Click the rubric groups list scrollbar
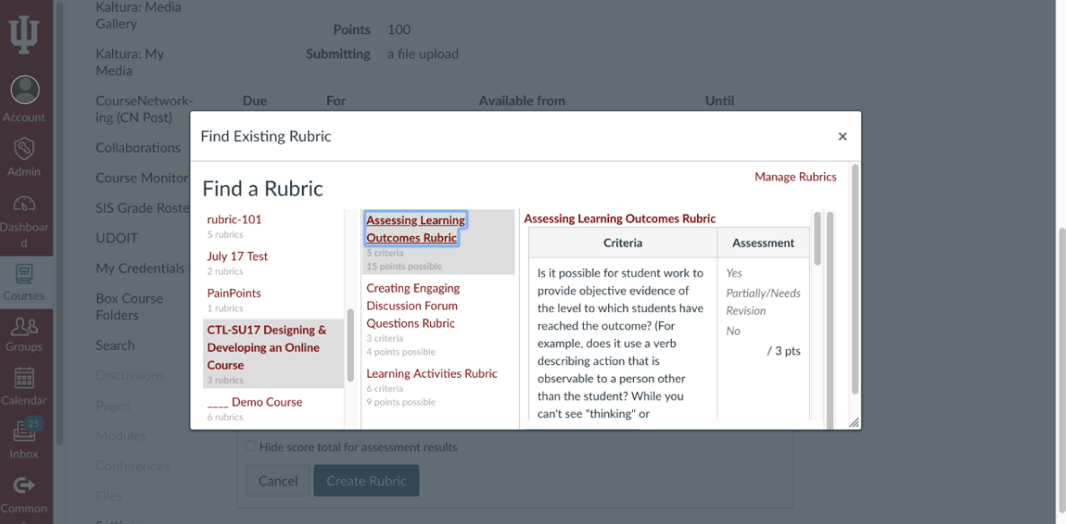 351,345
